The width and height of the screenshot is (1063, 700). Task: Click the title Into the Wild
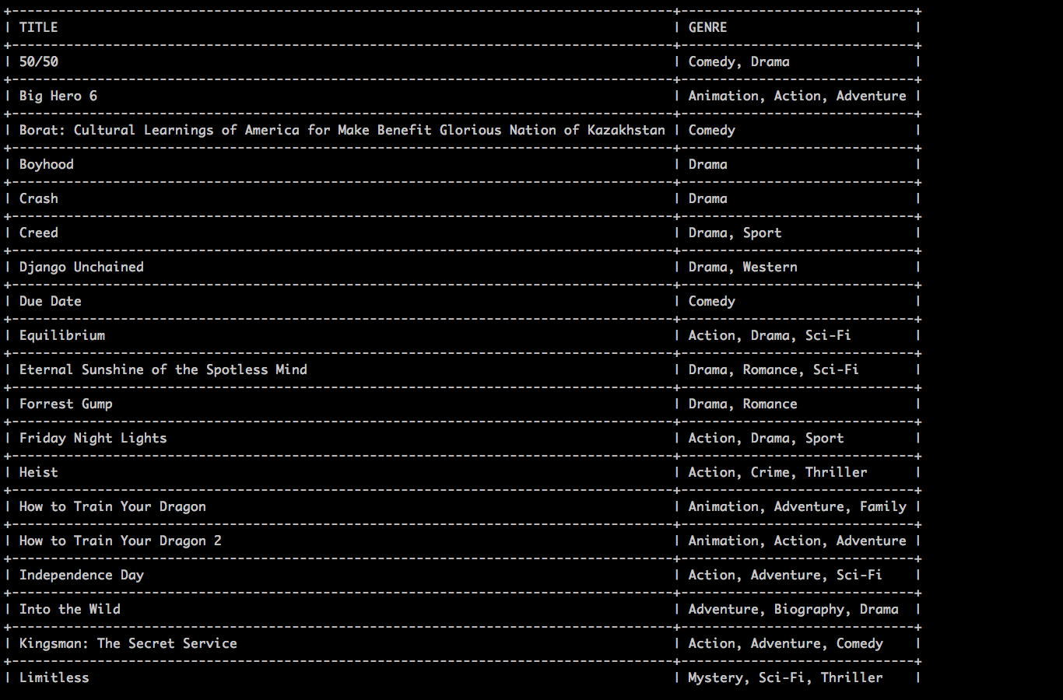(x=69, y=609)
